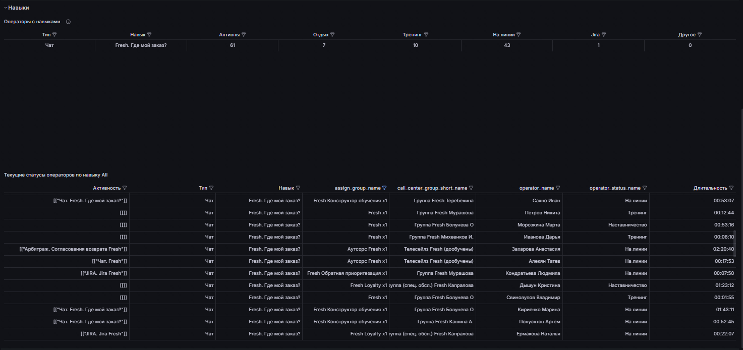
Task: Click JIRA. Jira Fresh activity in Кондратьева row
Action: click(103, 273)
